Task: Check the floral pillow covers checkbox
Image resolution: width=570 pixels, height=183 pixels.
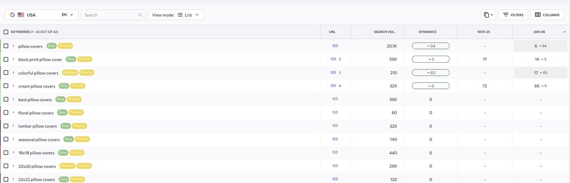Action: click(x=6, y=113)
